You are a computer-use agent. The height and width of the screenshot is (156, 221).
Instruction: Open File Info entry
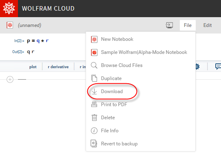[x=141, y=131]
